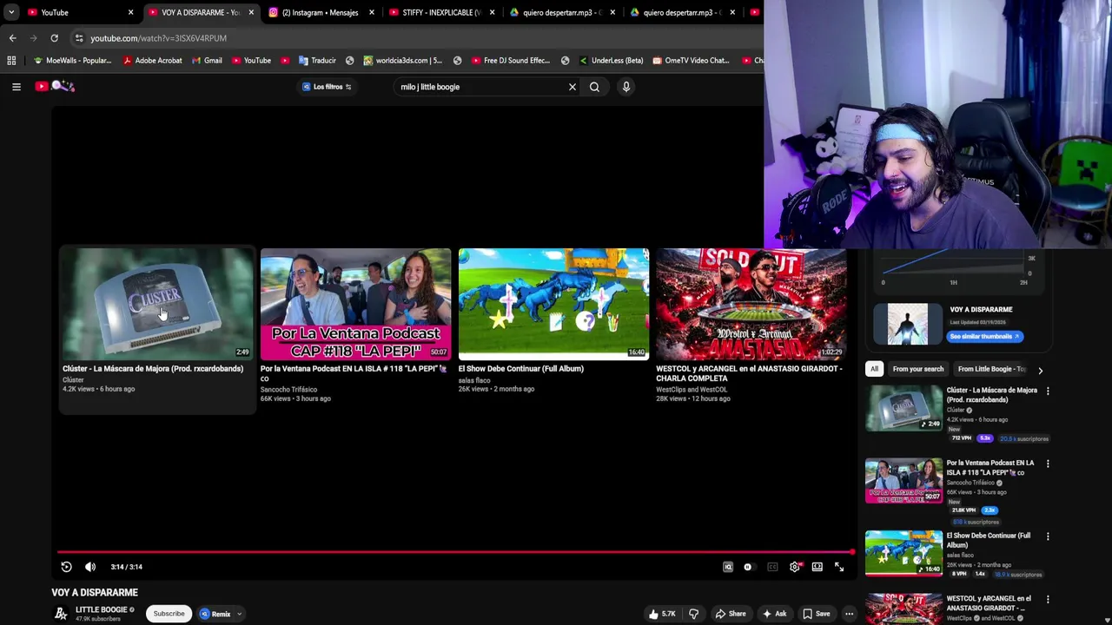Open Chrome tab search dropdown
Image resolution: width=1112 pixels, height=625 pixels.
point(10,12)
